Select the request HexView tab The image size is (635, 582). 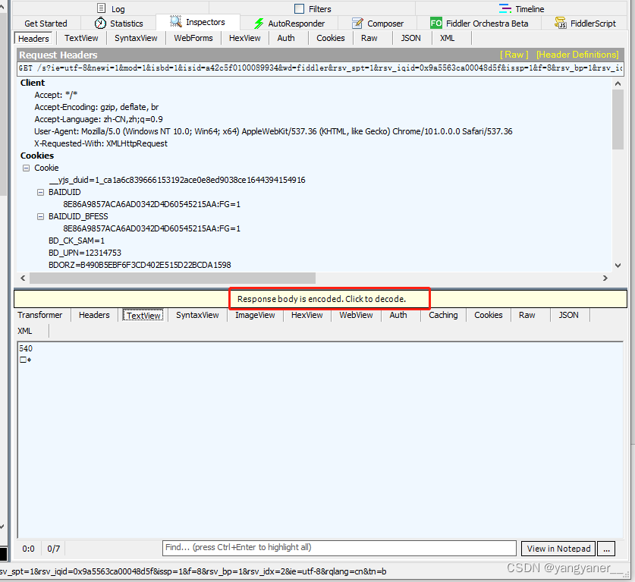point(244,38)
